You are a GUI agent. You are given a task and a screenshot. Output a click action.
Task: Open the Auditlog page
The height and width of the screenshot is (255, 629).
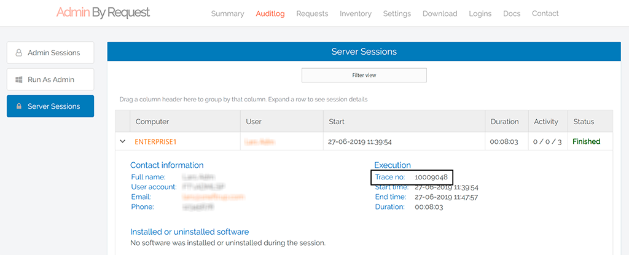(270, 14)
